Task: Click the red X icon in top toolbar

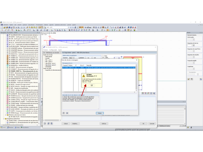Action: pyautogui.click(x=118, y=27)
